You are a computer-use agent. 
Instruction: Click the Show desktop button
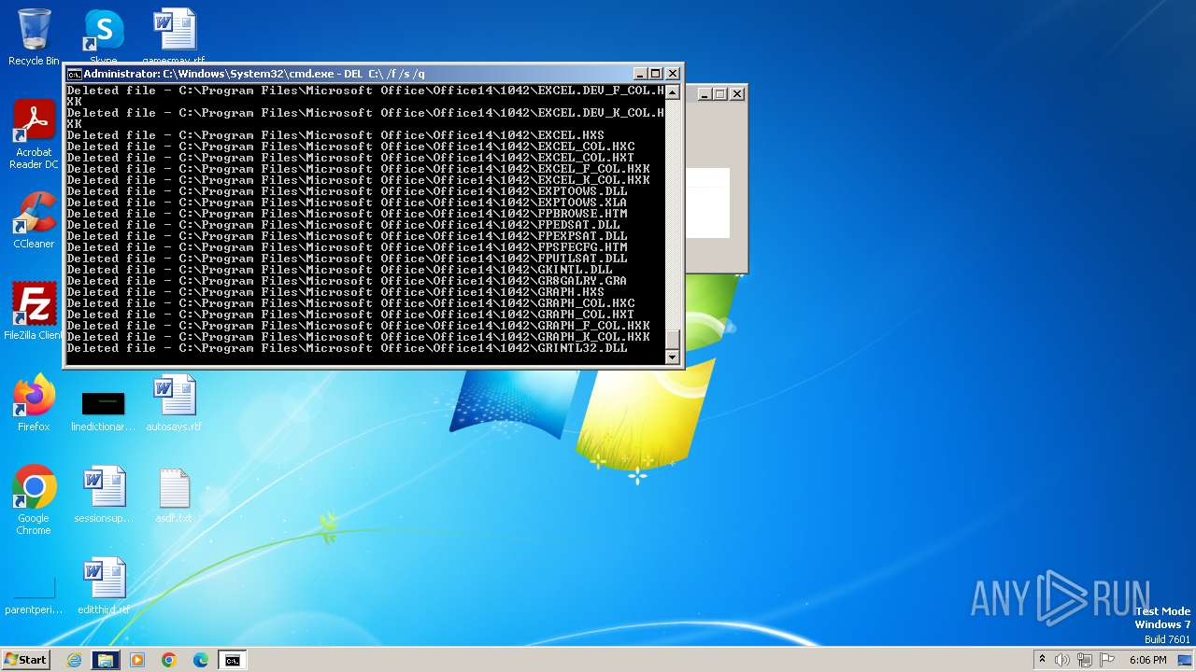(1187, 660)
